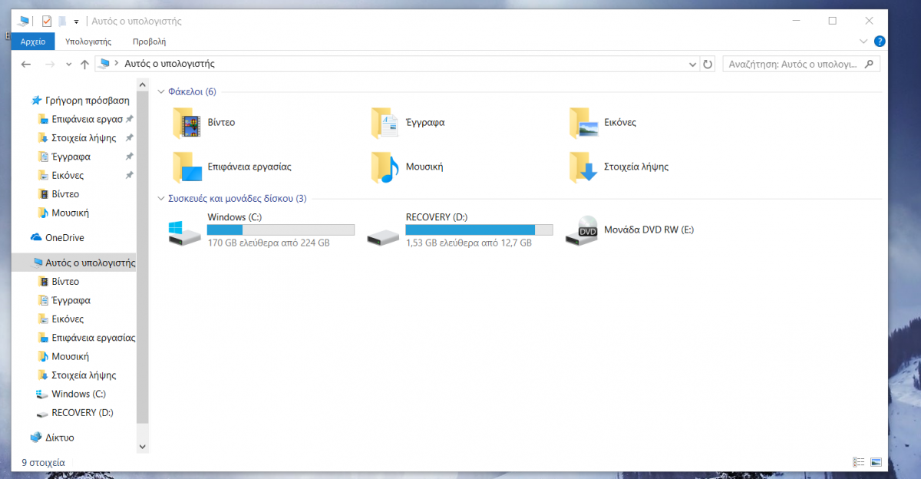Image resolution: width=921 pixels, height=479 pixels.
Task: Open the Έγγραφα folder icon in main pane
Action: (385, 123)
